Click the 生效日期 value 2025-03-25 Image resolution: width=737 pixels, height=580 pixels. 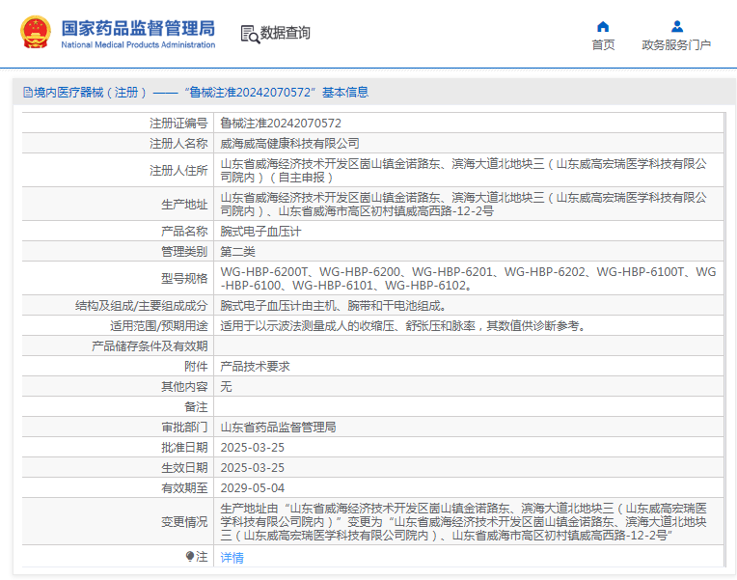point(253,468)
